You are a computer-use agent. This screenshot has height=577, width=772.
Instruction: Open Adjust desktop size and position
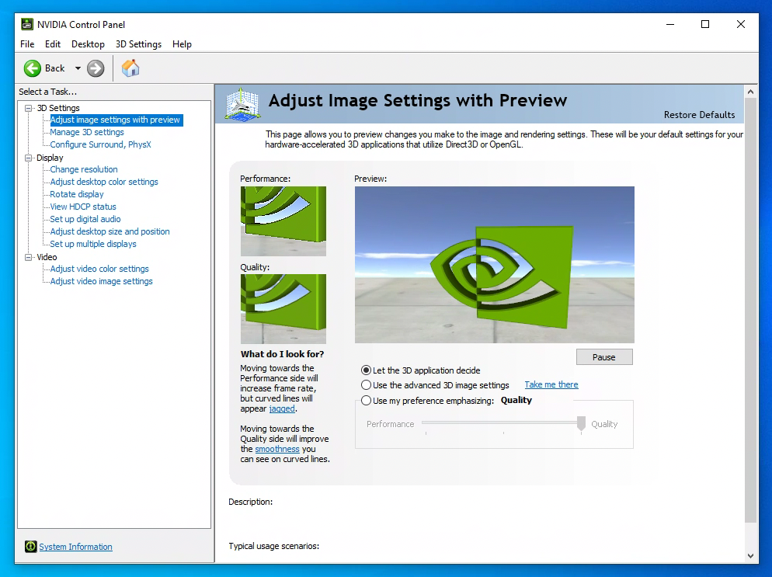coord(110,231)
